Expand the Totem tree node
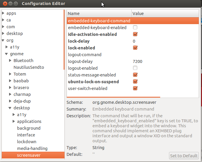The image size is (202, 162). click(10, 74)
